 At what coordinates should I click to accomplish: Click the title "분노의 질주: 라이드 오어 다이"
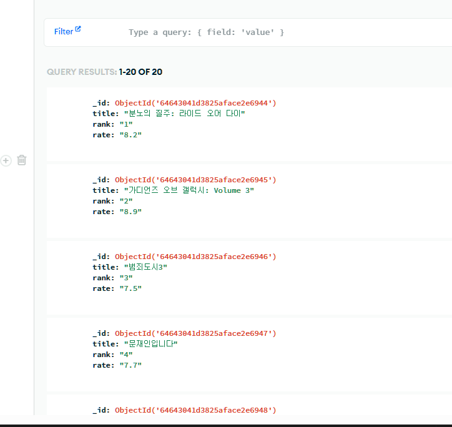(185, 114)
